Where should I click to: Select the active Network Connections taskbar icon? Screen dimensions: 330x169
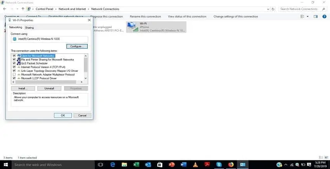tap(243, 165)
